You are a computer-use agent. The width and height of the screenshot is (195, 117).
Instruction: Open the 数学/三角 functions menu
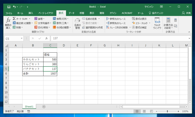pos(61,23)
